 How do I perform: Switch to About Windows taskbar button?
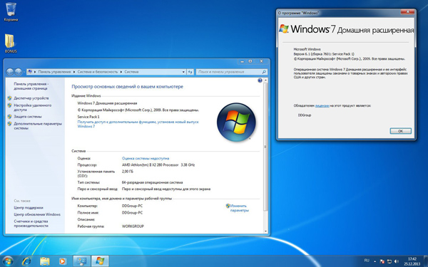pyautogui.click(x=100, y=261)
